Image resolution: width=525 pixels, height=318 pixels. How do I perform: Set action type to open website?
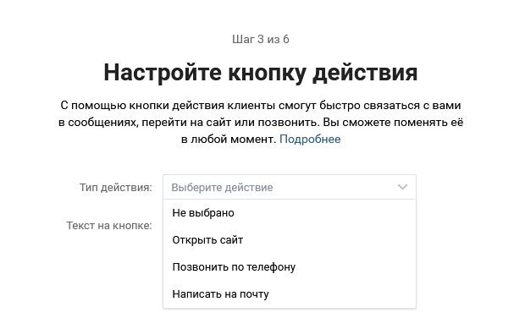(x=290, y=240)
